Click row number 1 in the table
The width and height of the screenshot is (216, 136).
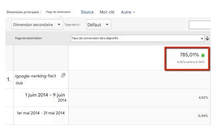click(9, 79)
